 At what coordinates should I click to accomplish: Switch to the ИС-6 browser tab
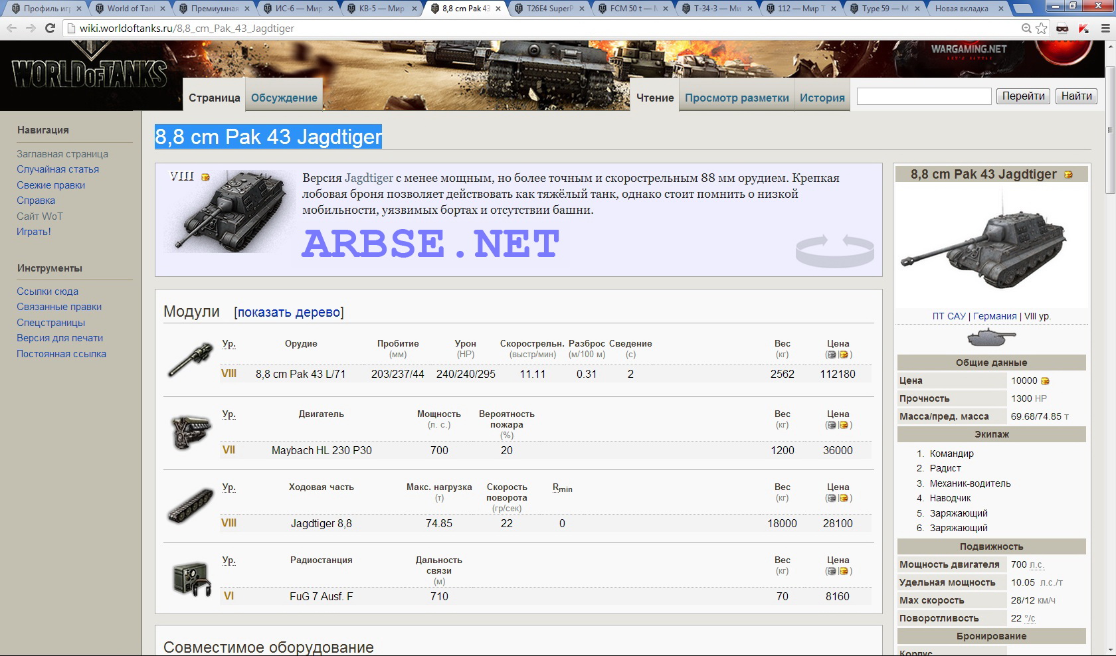point(298,9)
